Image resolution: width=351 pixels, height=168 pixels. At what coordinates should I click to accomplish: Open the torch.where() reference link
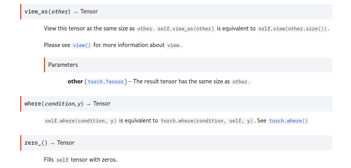tap(288, 121)
